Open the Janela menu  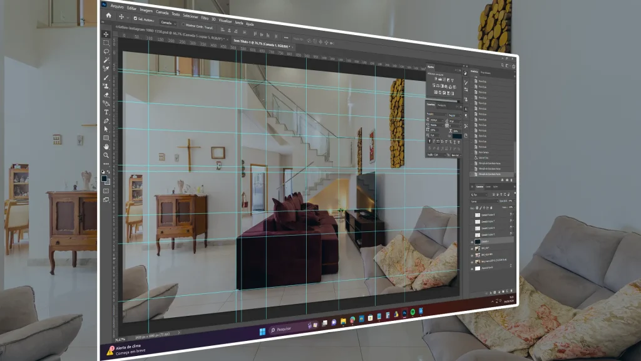(239, 23)
